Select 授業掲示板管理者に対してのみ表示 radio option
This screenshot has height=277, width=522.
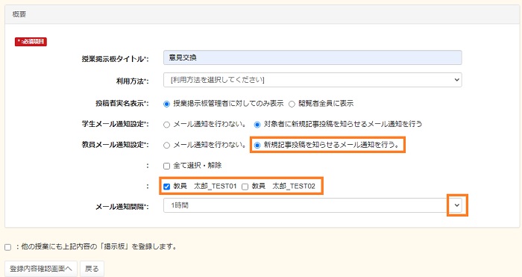coord(166,104)
